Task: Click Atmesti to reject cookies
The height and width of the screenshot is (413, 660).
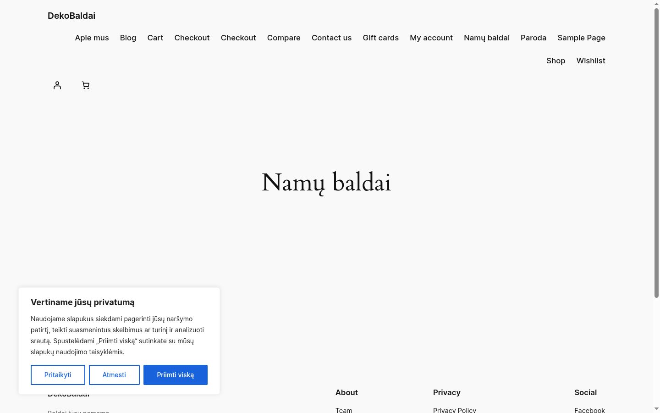Action: click(x=114, y=375)
